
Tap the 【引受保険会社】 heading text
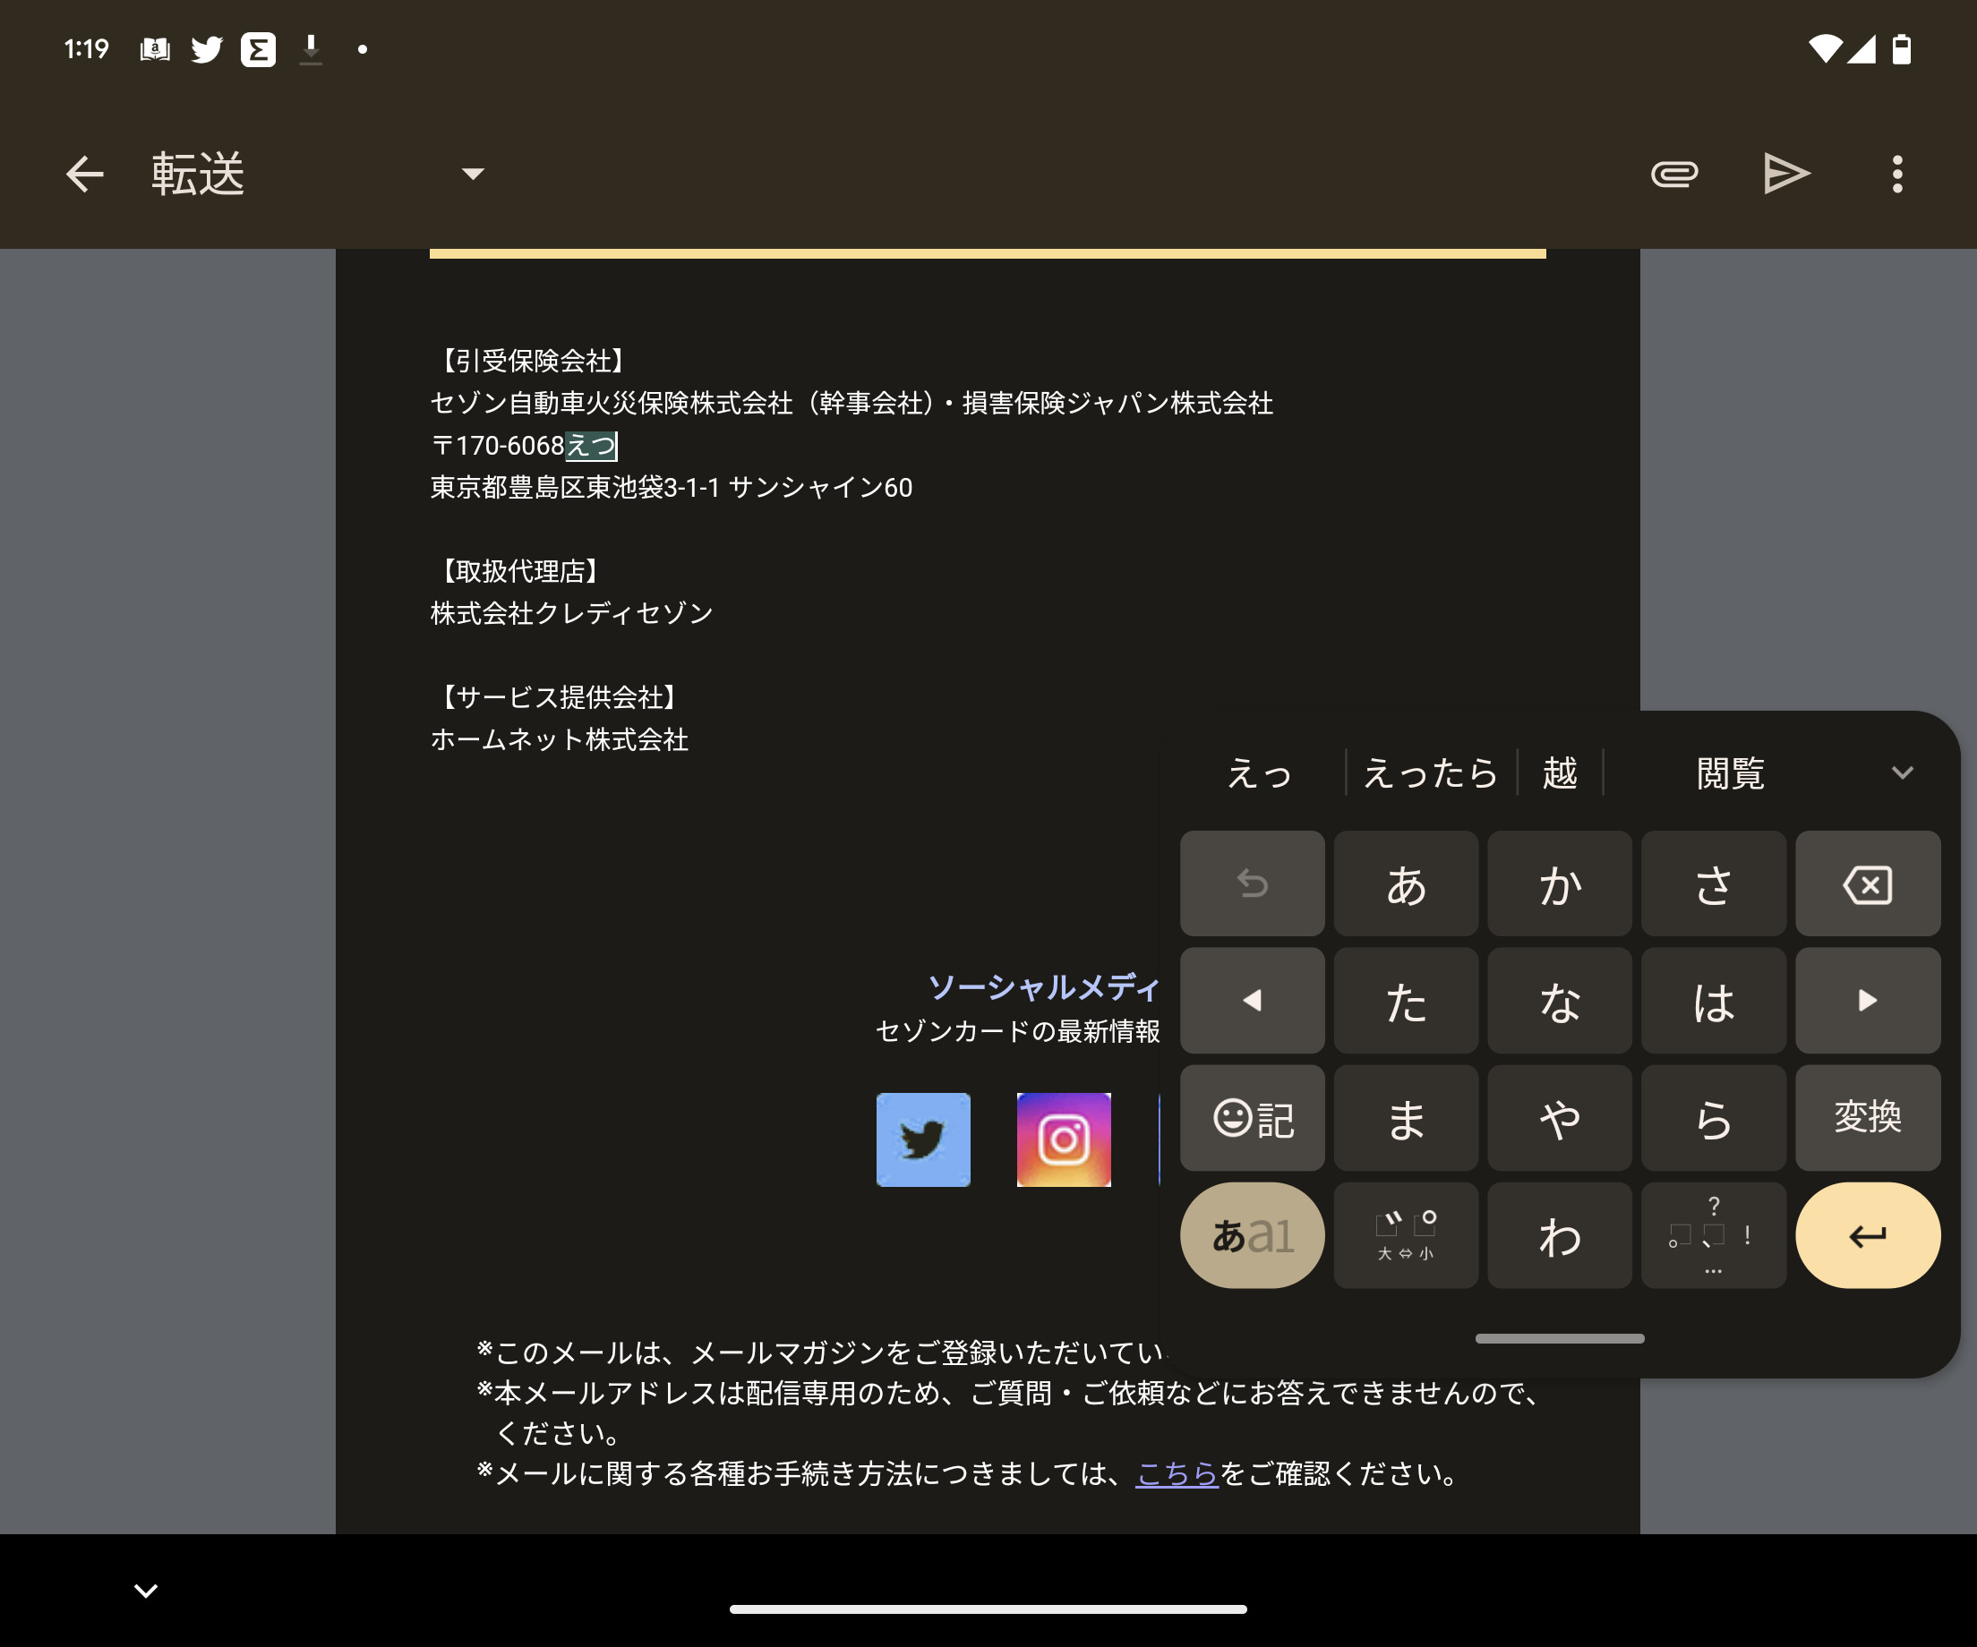point(534,361)
